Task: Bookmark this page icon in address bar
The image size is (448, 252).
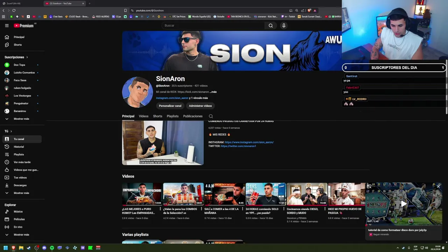Action: point(125,10)
